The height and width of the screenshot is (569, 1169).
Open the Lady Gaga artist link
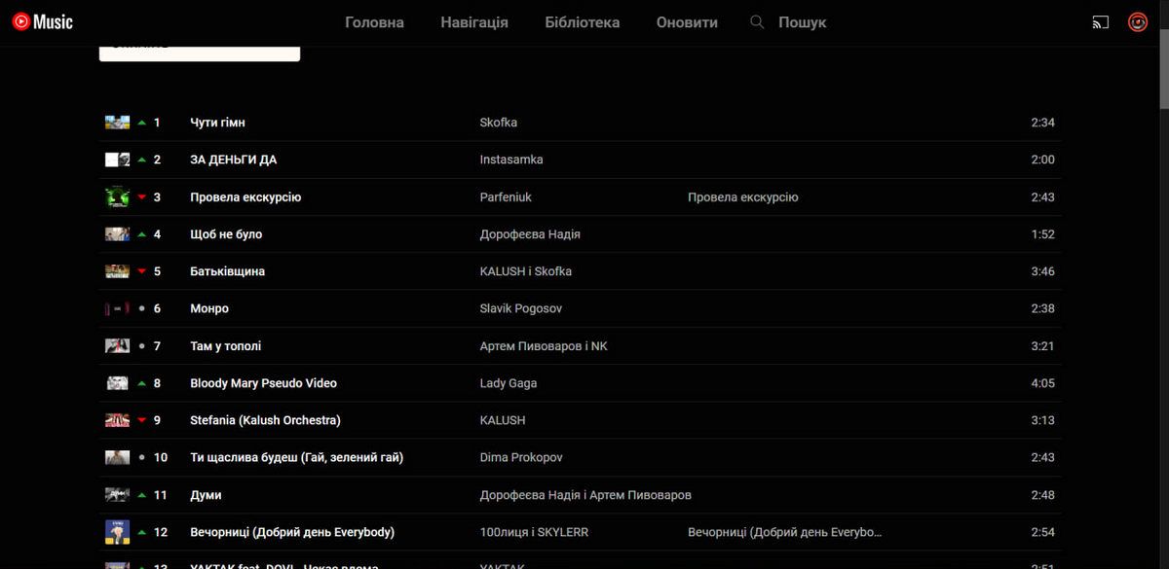[x=508, y=383]
